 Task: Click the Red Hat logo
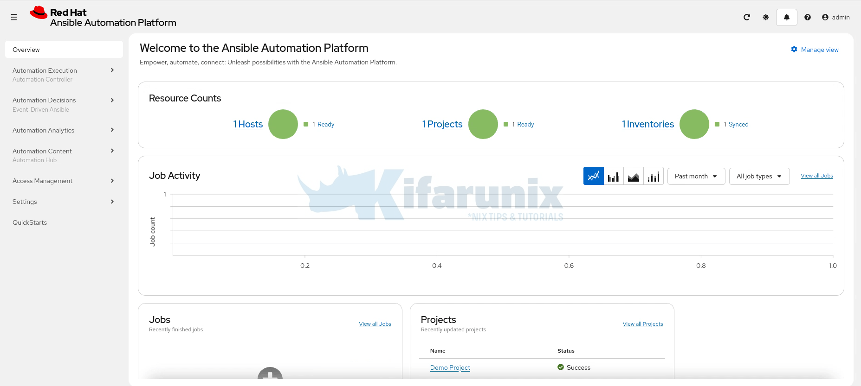coord(103,17)
